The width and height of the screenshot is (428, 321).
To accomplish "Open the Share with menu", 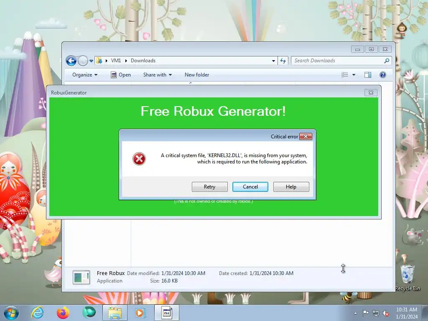I will 158,75.
